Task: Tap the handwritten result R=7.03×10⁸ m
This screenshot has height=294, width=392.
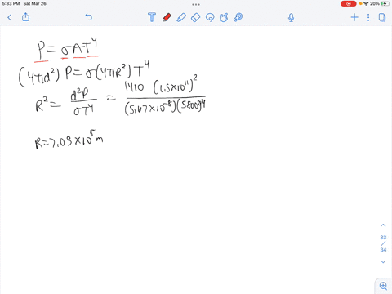Action: click(69, 140)
